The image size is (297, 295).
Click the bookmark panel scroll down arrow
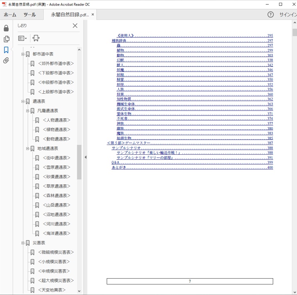coord(79,291)
